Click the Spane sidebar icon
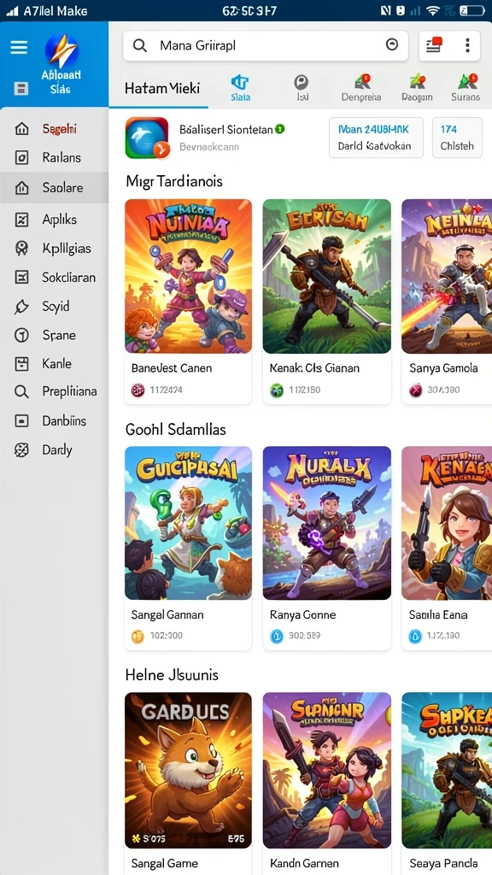Viewport: 492px width, 875px height. coord(21,335)
